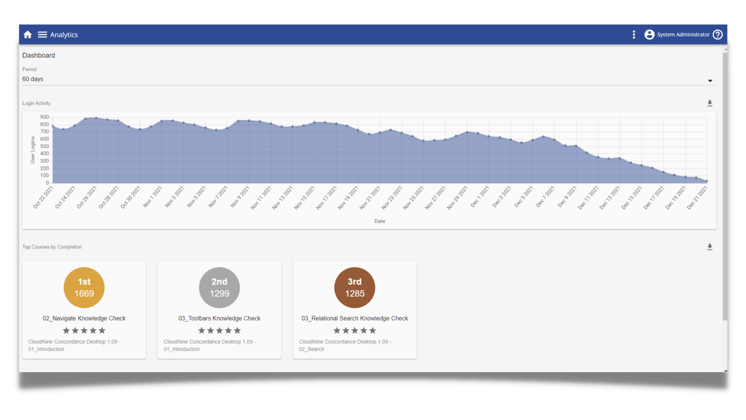Click the bronze 3rd place badge
Image resolution: width=746 pixels, height=420 pixels.
pyautogui.click(x=355, y=287)
